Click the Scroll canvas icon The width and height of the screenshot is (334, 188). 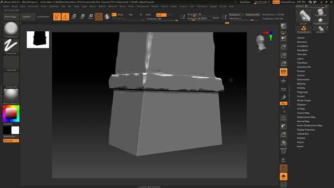pyautogui.click(x=283, y=38)
